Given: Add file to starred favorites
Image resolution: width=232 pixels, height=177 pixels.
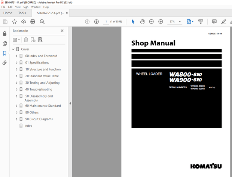Looking at the screenshot, I should [x=14, y=22].
